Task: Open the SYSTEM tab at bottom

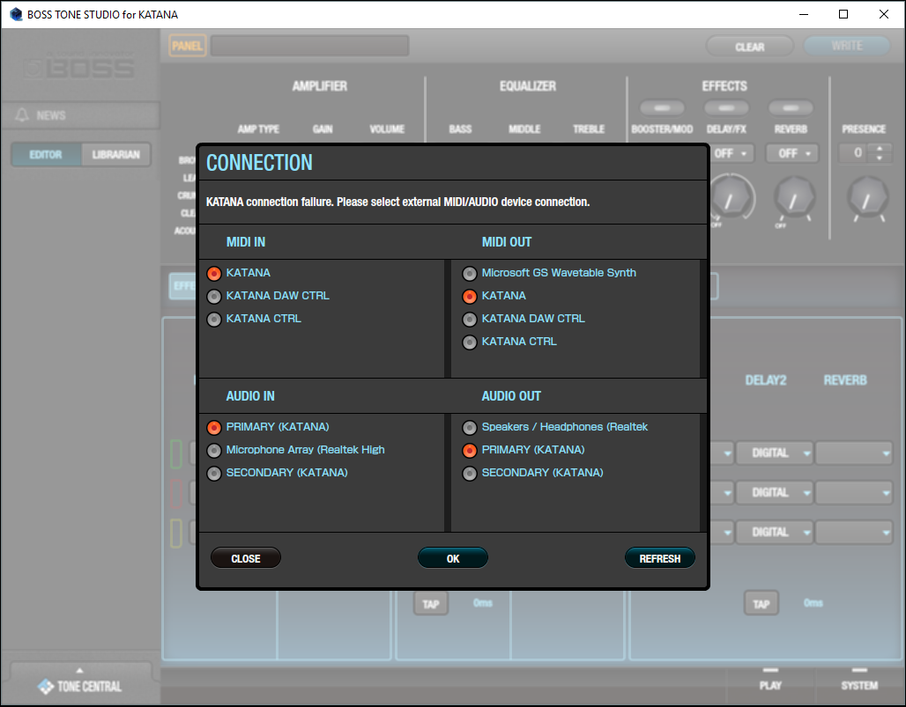Action: click(x=859, y=684)
